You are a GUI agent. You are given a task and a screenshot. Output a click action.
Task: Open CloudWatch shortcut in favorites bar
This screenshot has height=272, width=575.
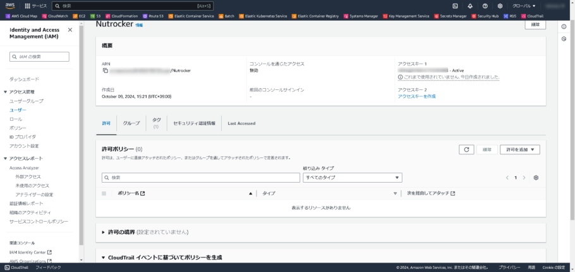tap(56, 16)
